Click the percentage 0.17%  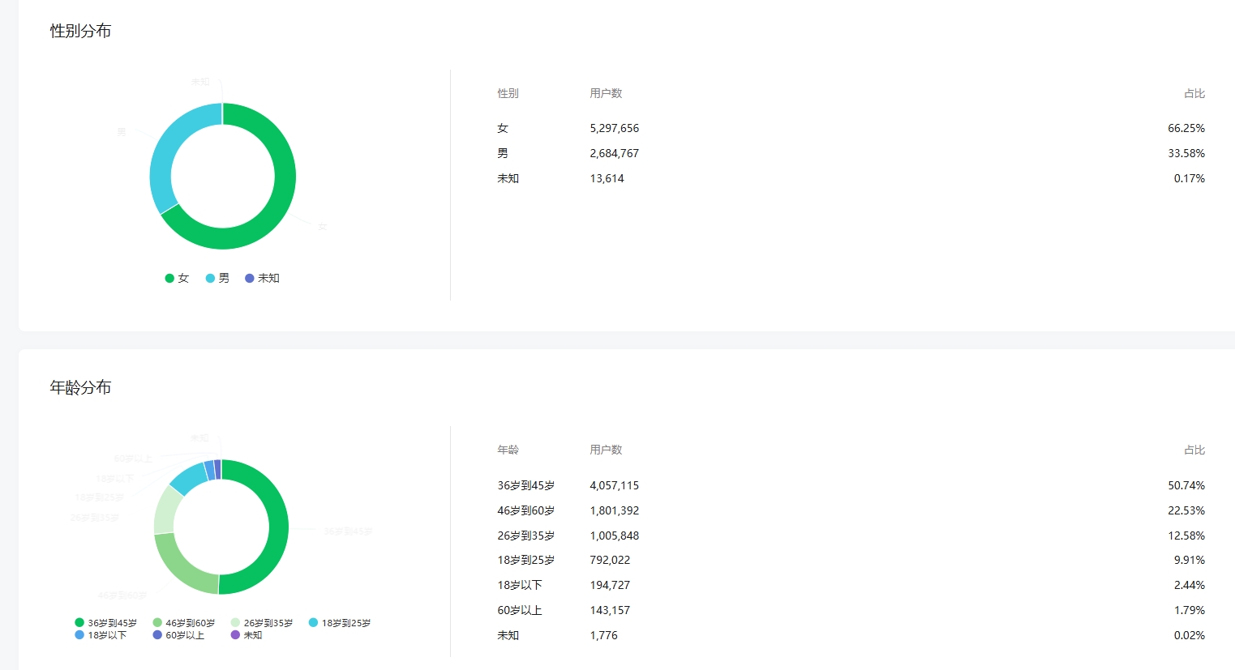pos(1190,178)
